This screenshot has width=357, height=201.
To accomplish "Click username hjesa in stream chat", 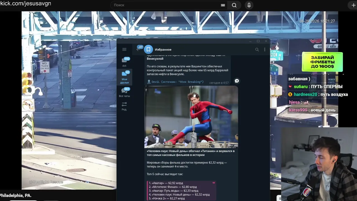I will tap(294, 102).
